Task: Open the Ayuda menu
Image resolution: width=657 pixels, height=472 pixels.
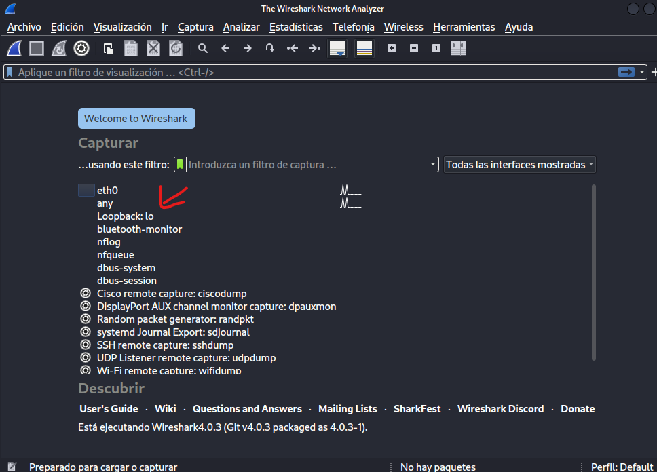Action: pos(519,27)
